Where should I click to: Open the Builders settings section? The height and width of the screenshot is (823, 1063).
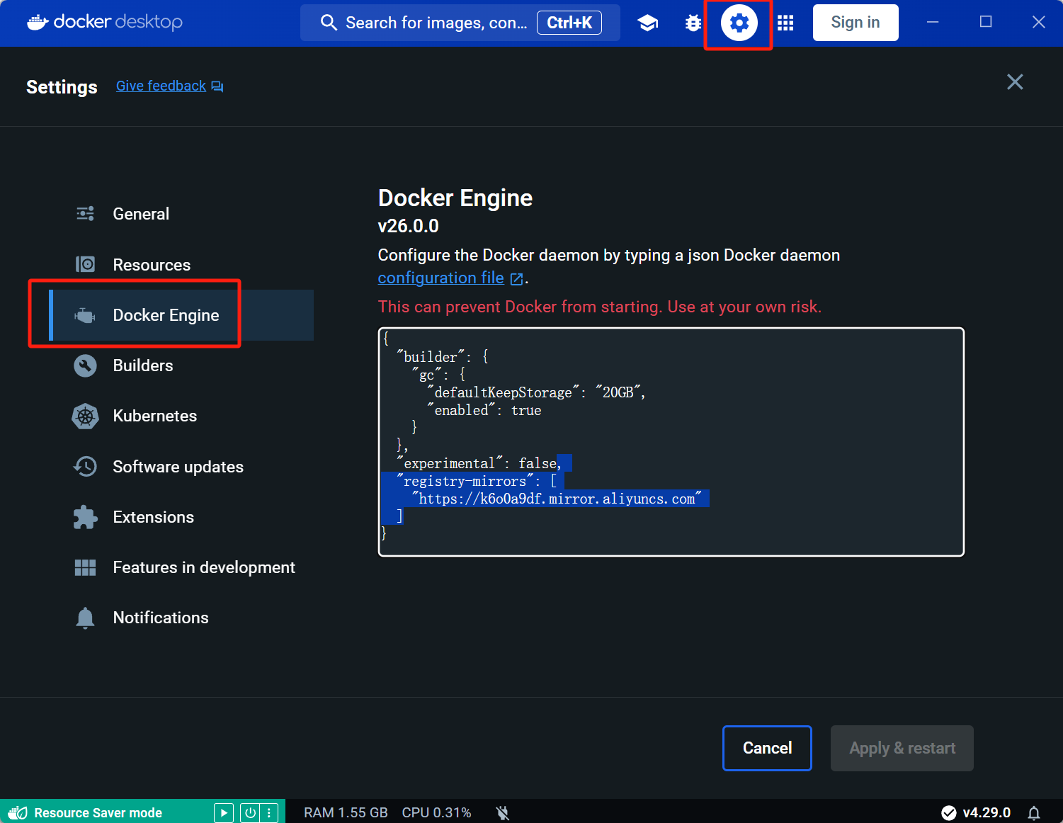tap(181, 365)
